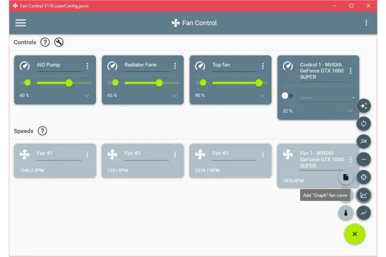Adjust the Radiator Fans speed slider
The image size is (386, 257).
point(152,83)
